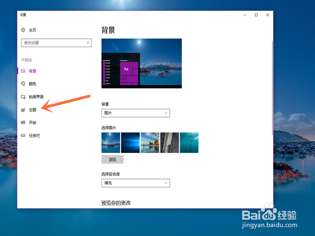Open the 颜色 settings page
The height and width of the screenshot is (236, 315).
(x=32, y=84)
